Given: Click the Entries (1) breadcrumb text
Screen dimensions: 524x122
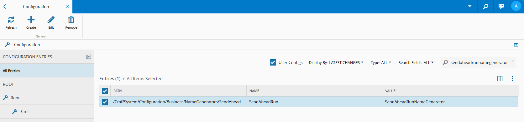Looking at the screenshot, I should point(110,79).
